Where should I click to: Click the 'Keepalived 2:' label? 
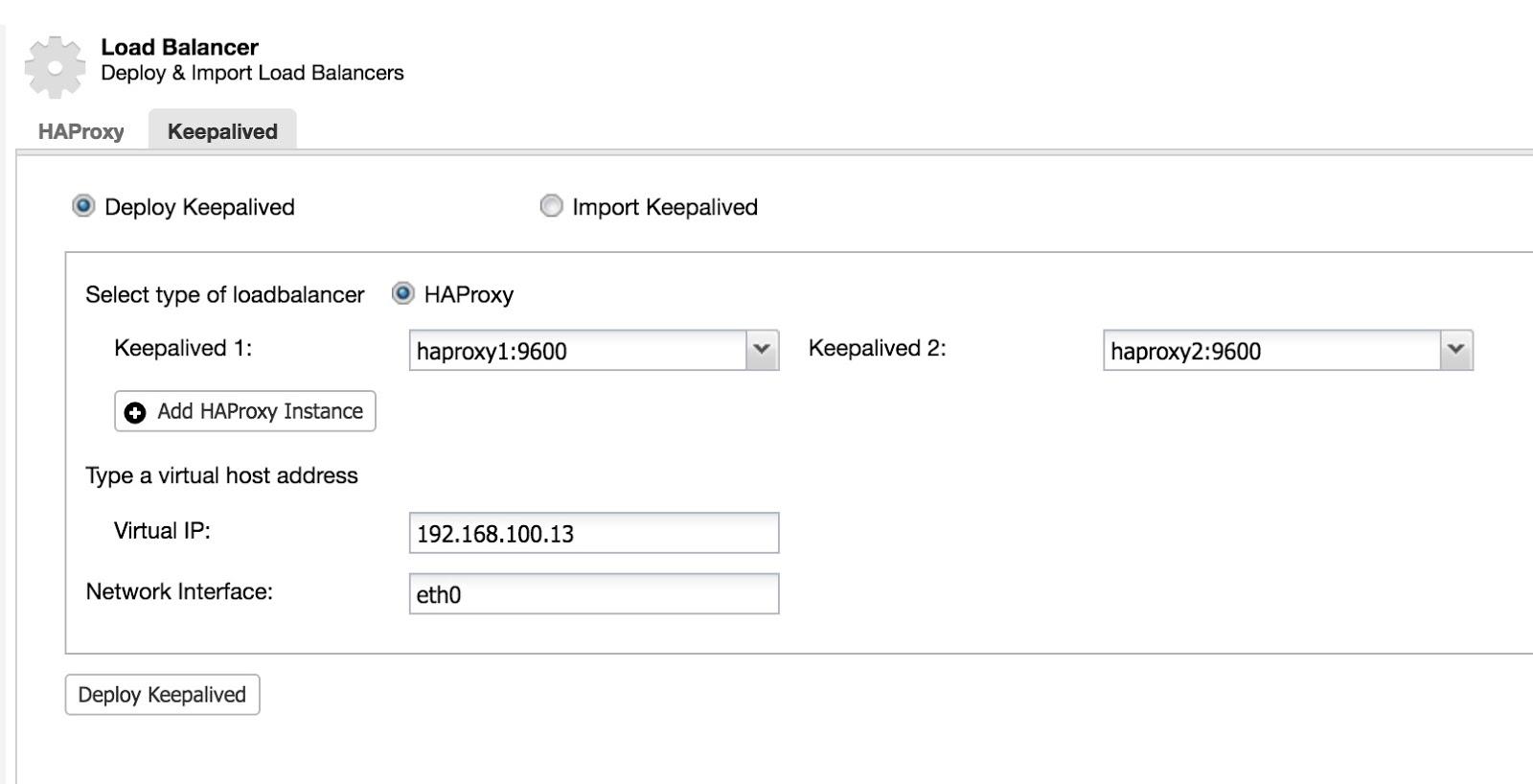click(878, 348)
